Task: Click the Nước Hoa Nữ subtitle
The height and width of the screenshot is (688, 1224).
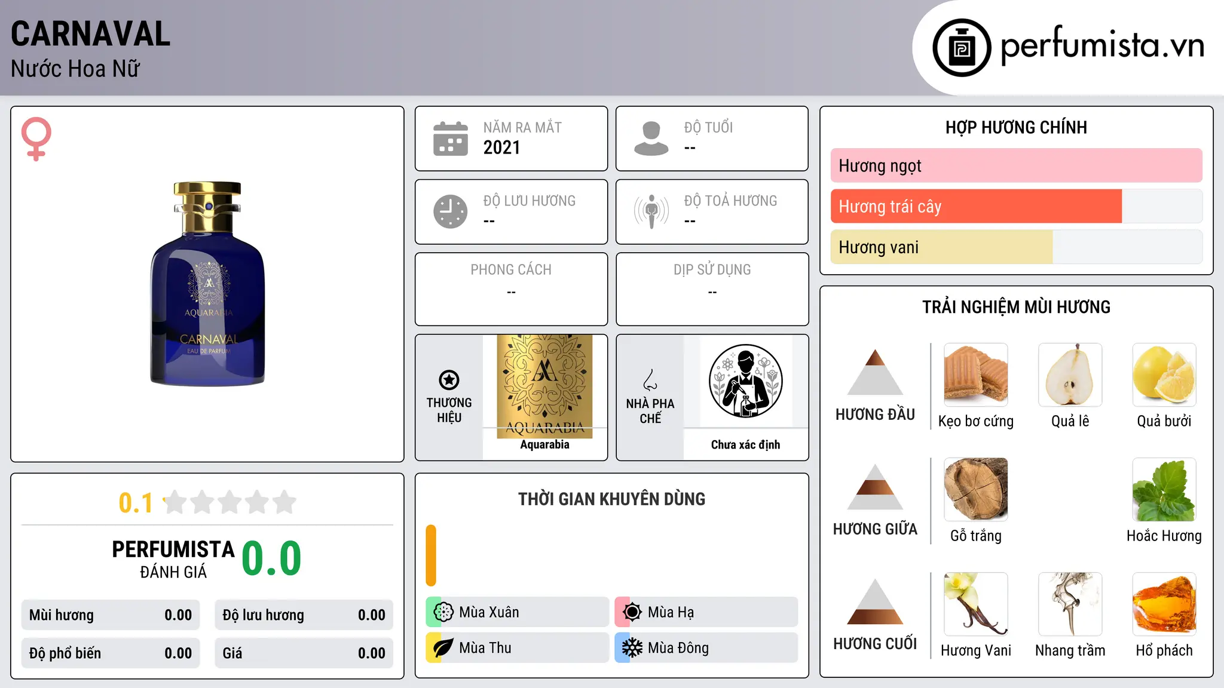Action: 75,69
